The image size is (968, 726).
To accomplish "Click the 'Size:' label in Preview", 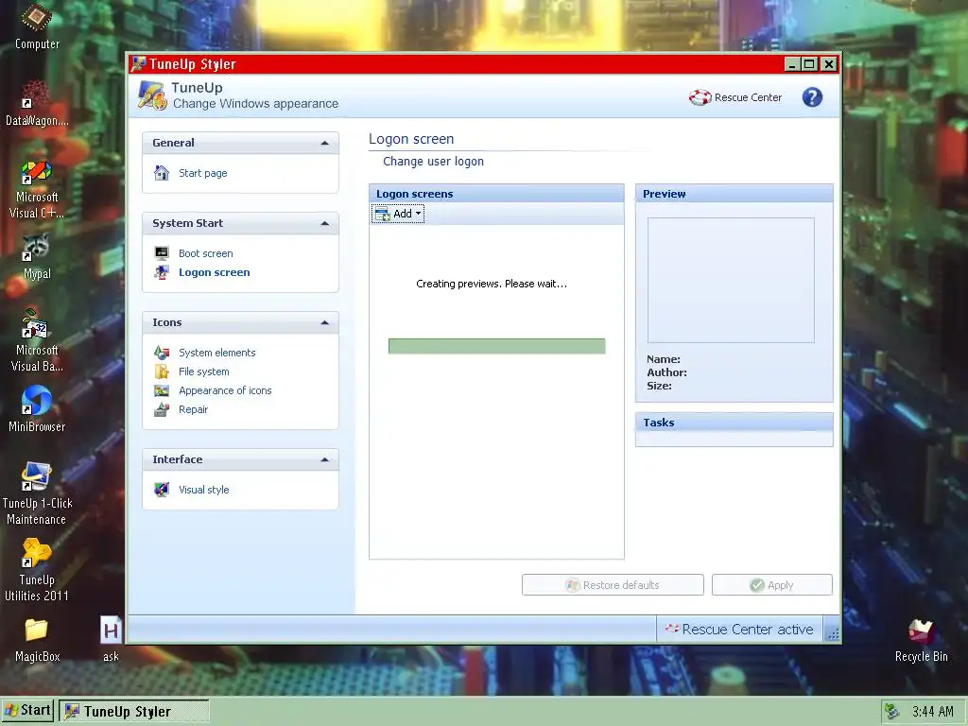I will pos(659,386).
